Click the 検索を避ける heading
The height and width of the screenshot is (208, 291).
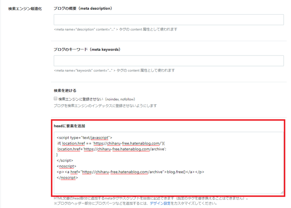pyautogui.click(x=65, y=91)
